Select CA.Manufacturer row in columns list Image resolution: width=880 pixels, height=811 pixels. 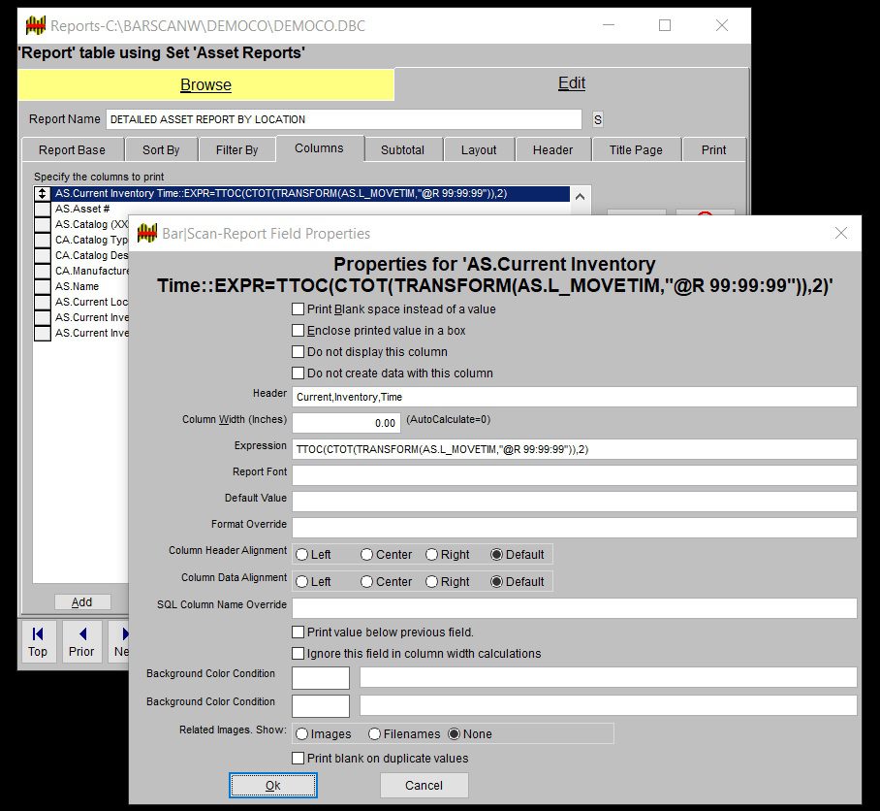tap(91, 271)
